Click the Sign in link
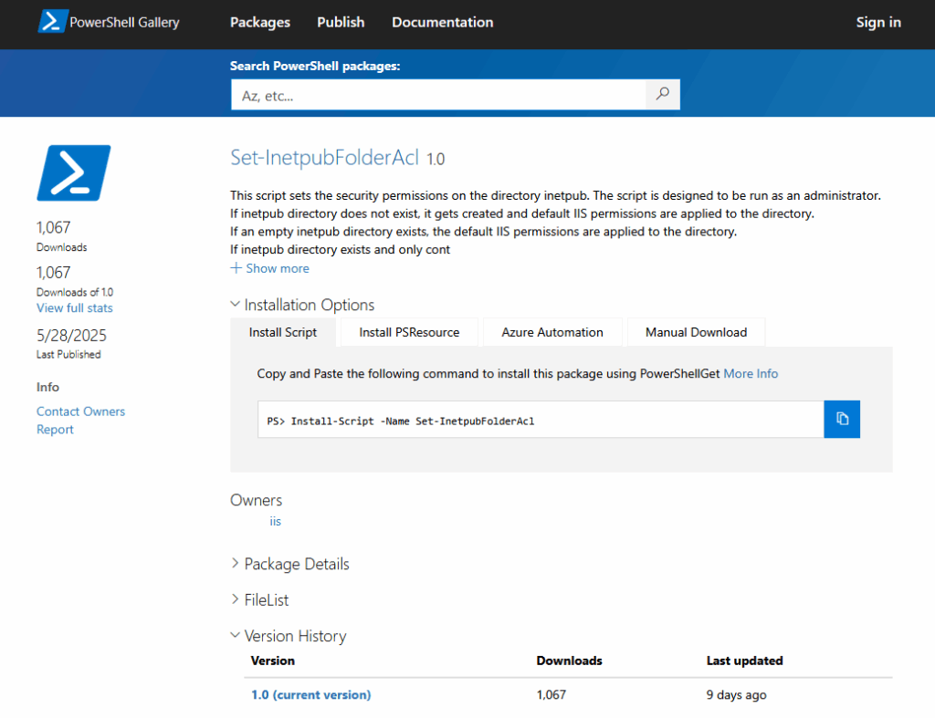Image resolution: width=935 pixels, height=718 pixels. [x=878, y=22]
